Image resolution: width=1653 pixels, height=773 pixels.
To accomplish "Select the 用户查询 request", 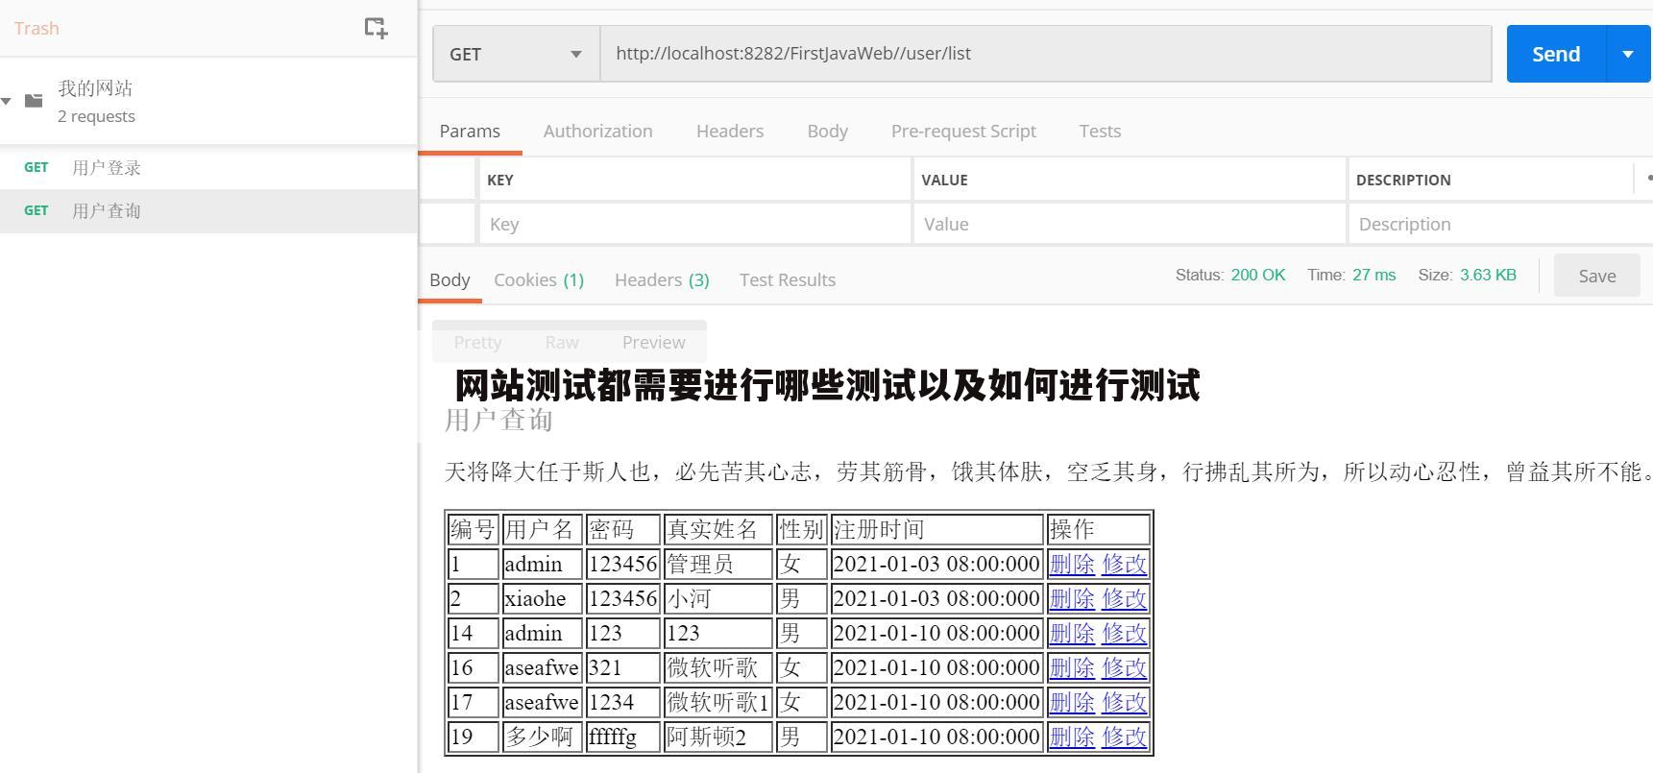I will click(208, 210).
